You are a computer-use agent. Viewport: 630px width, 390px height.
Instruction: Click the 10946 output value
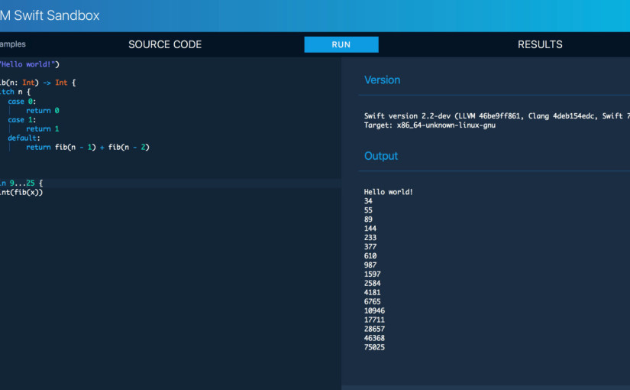[375, 310]
